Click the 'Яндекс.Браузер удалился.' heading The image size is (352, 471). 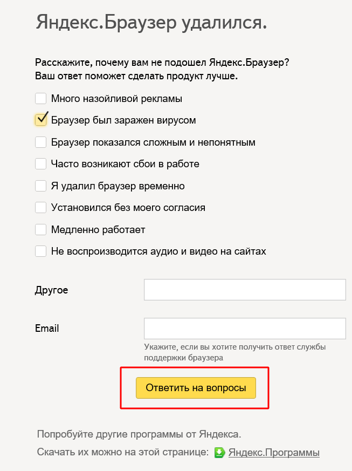[151, 23]
